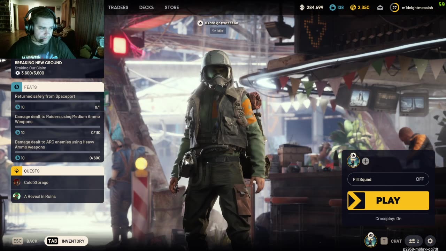Image resolution: width=446 pixels, height=251 pixels.
Task: Open the Chat panel
Action: [396, 241]
